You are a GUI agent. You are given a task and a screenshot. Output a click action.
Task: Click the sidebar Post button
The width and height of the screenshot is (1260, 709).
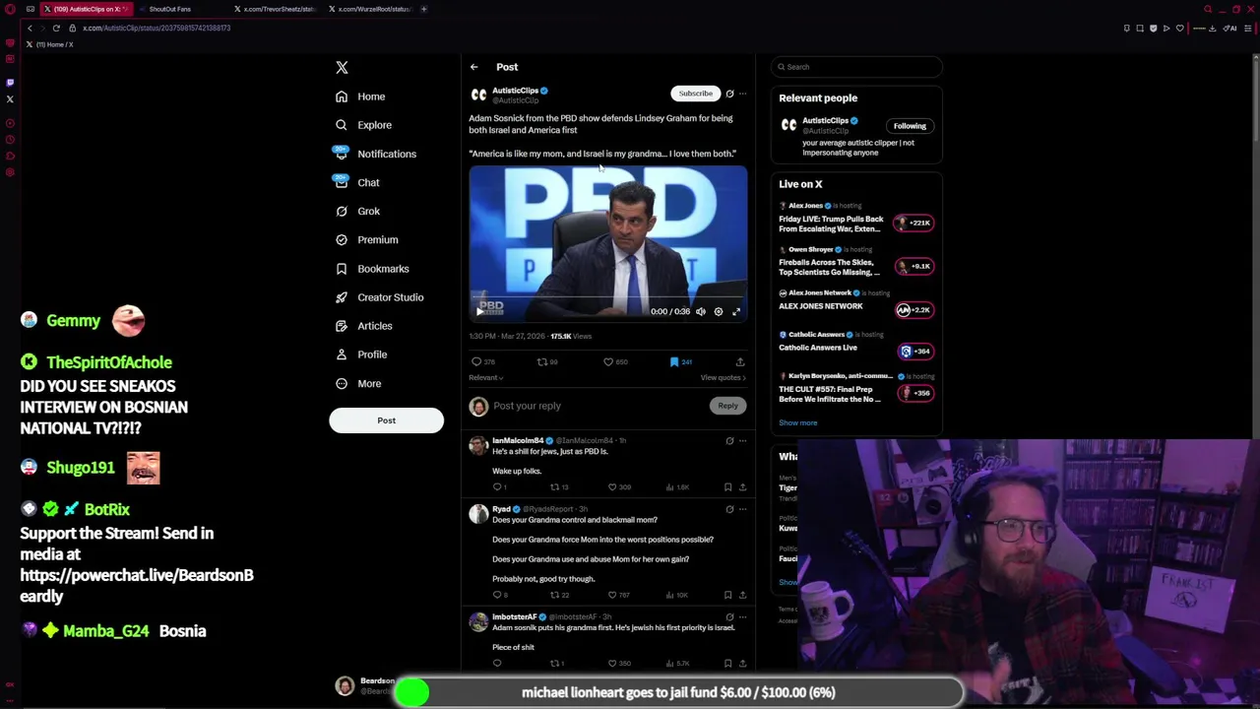point(386,420)
